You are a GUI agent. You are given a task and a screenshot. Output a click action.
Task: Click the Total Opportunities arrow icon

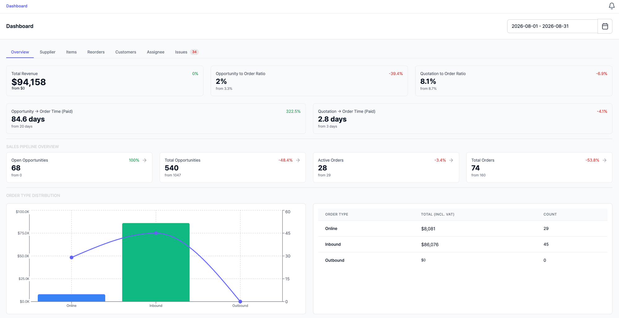pyautogui.click(x=298, y=160)
